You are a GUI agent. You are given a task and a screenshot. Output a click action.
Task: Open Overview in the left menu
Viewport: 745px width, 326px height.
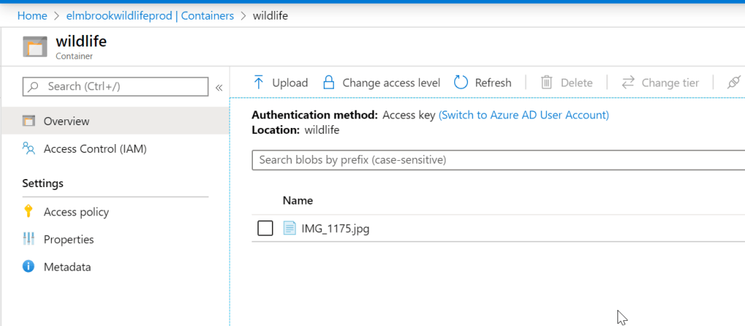point(66,121)
